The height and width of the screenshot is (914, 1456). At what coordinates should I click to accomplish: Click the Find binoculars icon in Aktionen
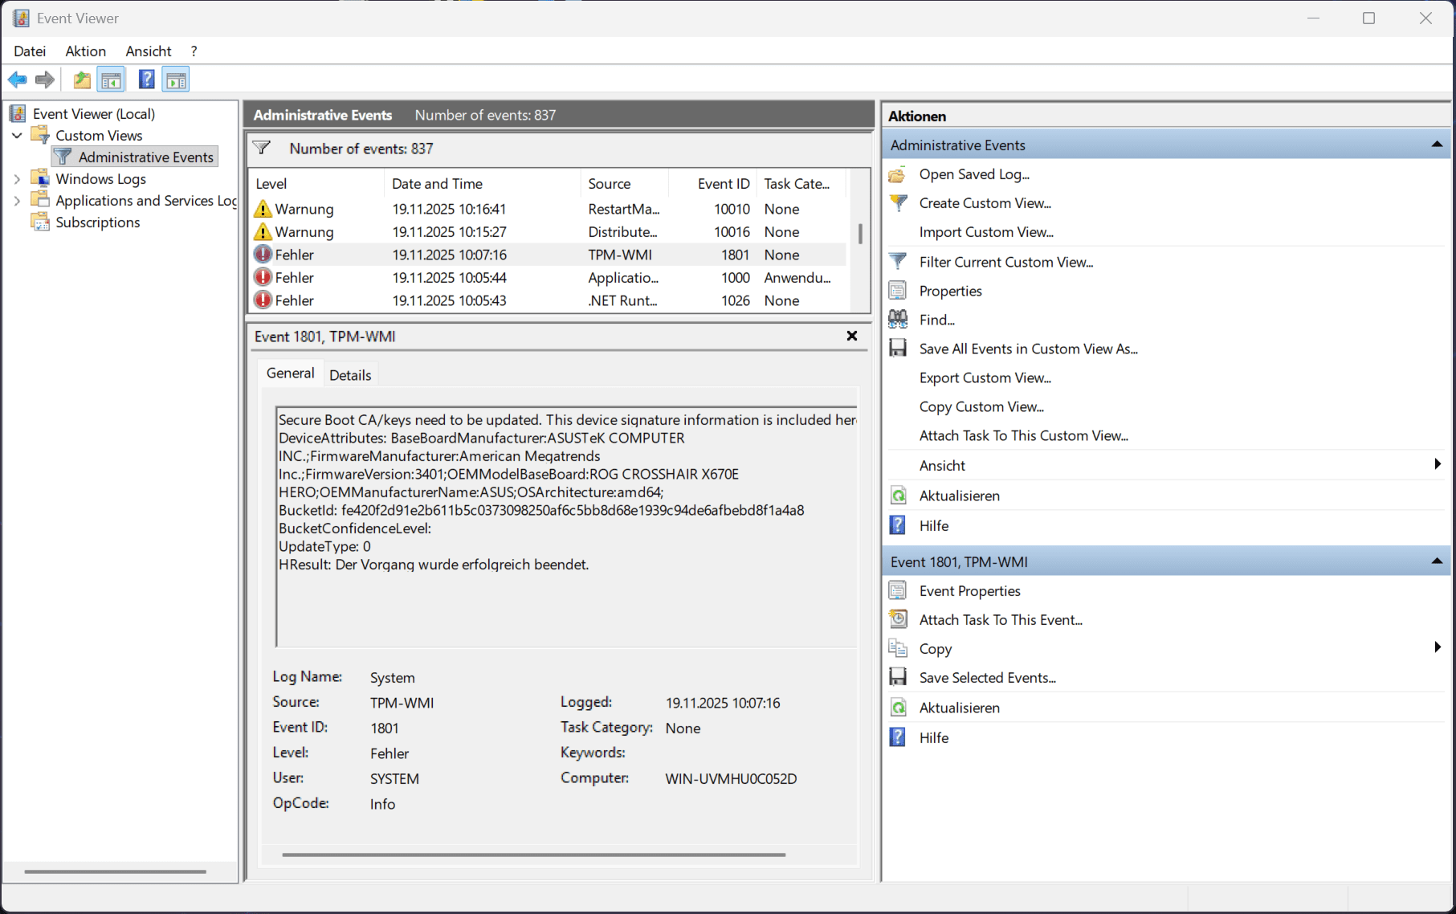coord(897,319)
